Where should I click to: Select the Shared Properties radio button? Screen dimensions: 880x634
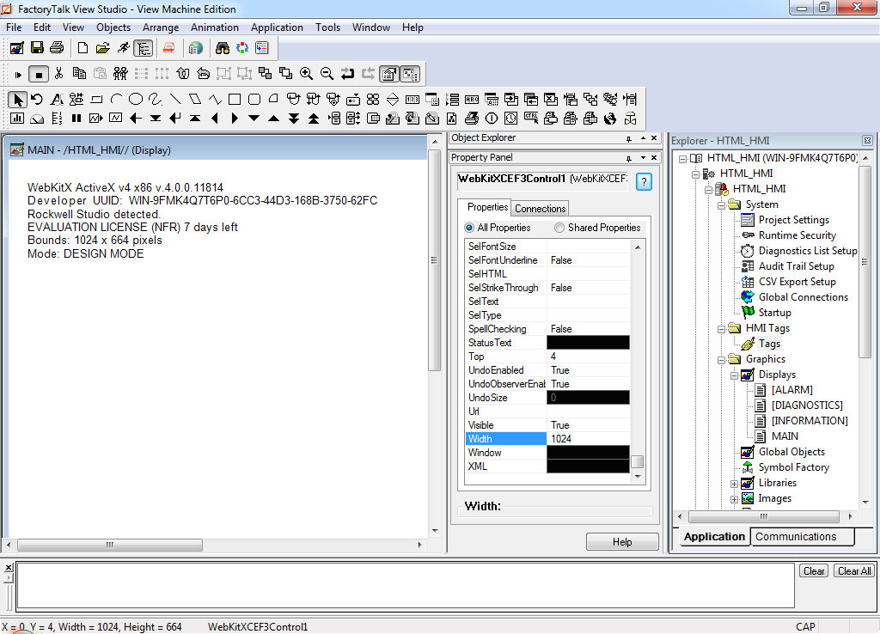click(x=559, y=228)
